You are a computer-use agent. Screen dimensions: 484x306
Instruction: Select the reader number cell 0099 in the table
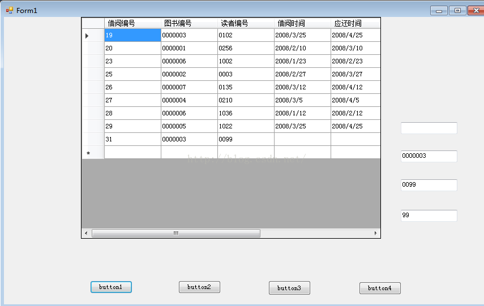coord(246,139)
